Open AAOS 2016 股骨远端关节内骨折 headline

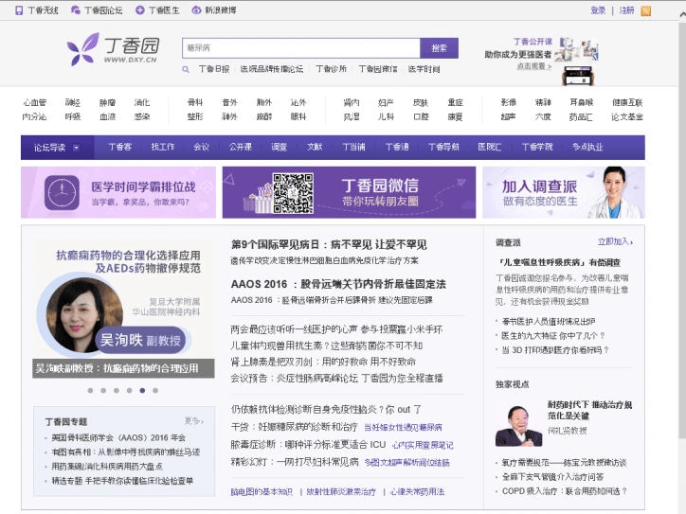[x=338, y=284]
